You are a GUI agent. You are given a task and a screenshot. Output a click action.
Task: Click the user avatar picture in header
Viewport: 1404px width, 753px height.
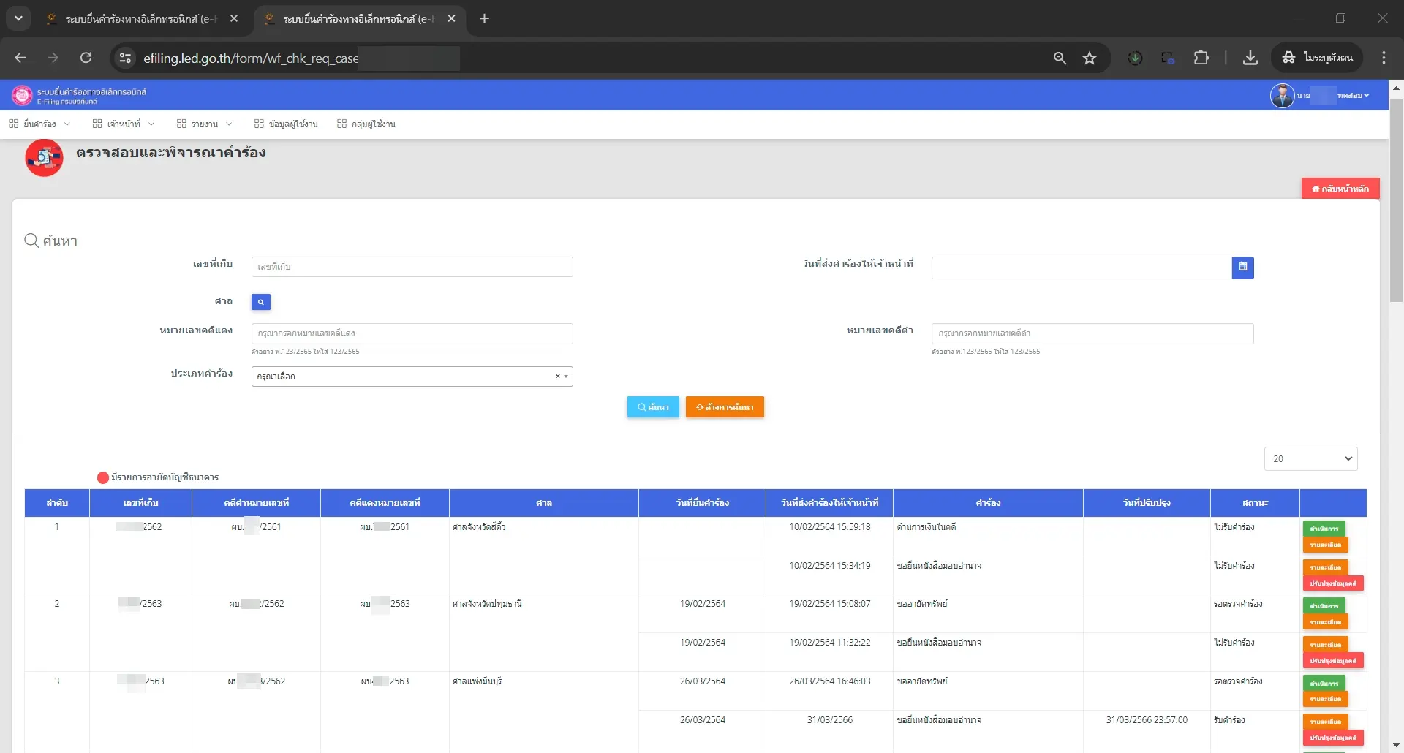(x=1282, y=95)
